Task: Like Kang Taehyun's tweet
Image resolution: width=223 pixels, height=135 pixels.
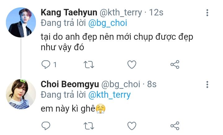Action: pyautogui.click(x=132, y=65)
